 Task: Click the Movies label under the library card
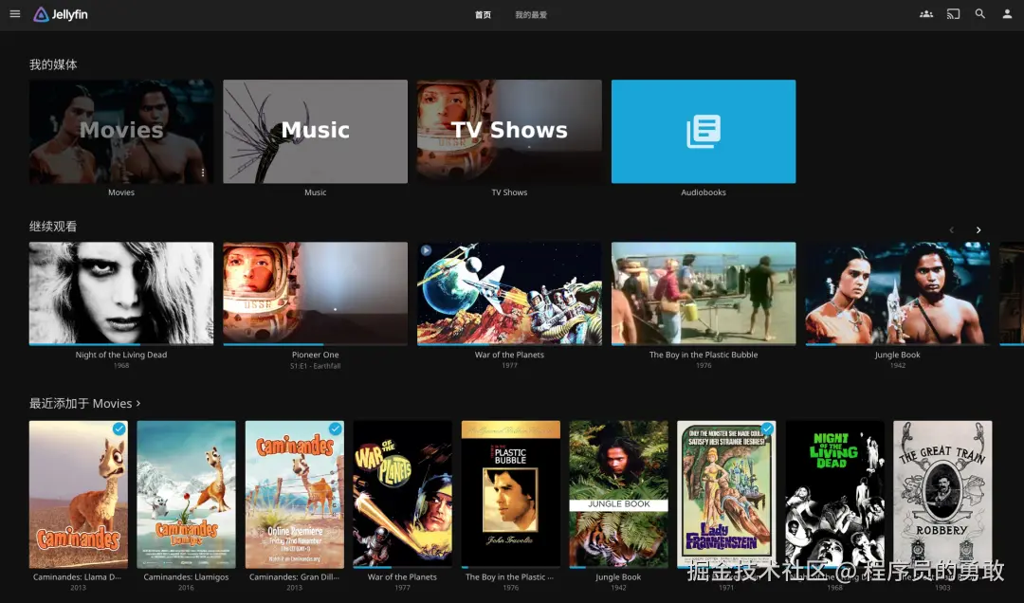click(120, 192)
